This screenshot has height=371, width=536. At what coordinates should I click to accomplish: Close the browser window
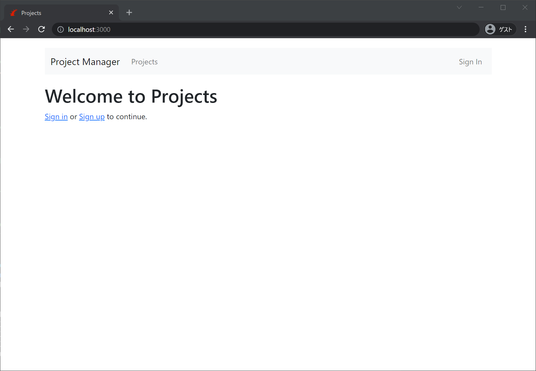point(525,8)
